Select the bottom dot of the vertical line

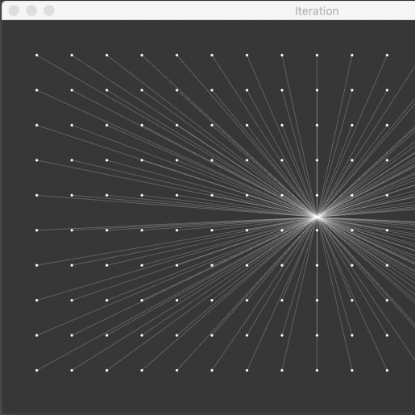tap(317, 371)
